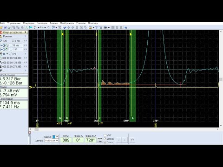
Task: Enable the VVT checkbox
Action: click(105, 135)
